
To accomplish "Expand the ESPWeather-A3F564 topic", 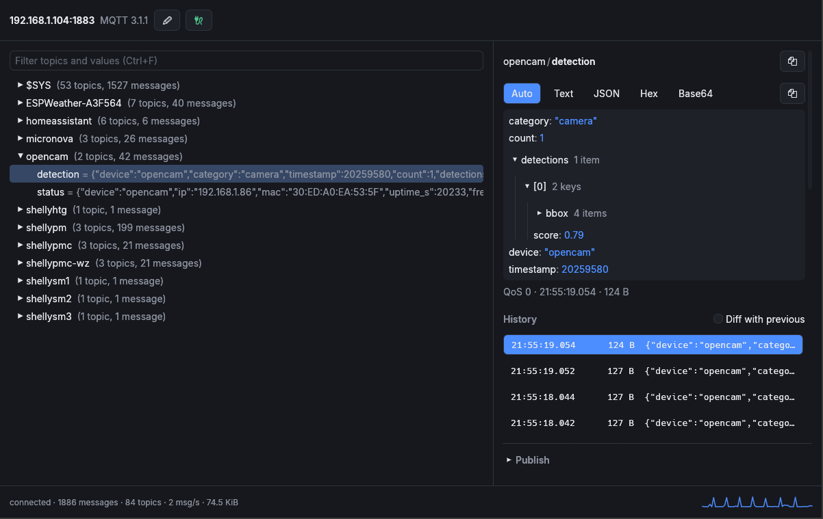I will tap(21, 103).
